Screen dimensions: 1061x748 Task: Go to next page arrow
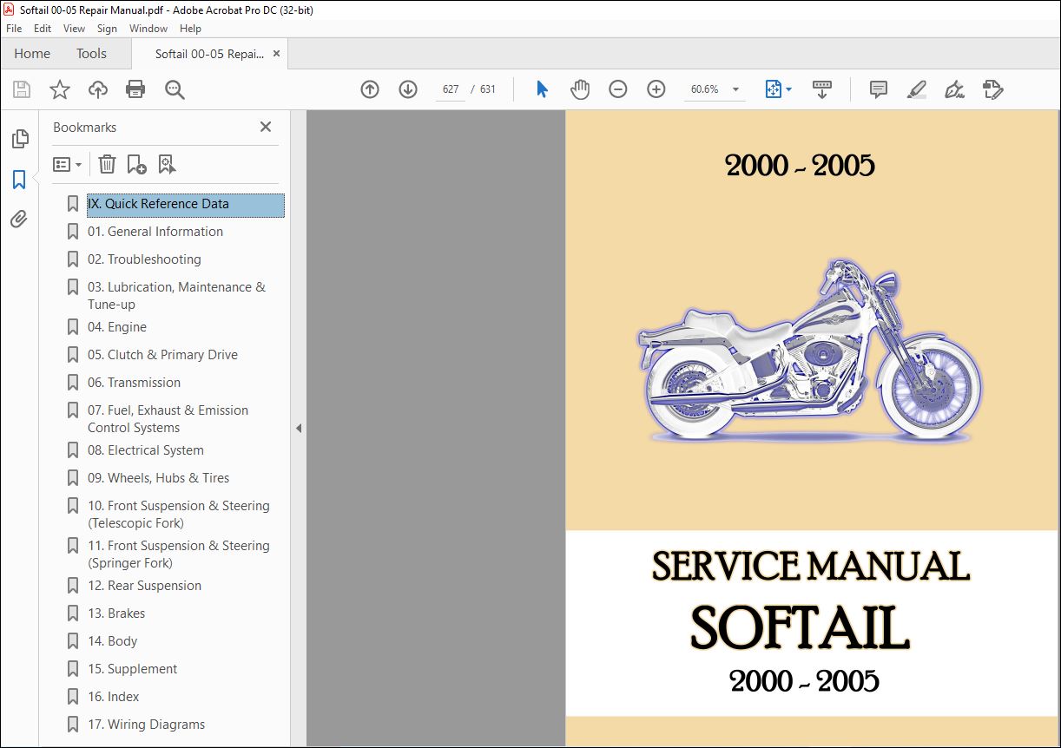click(x=408, y=89)
